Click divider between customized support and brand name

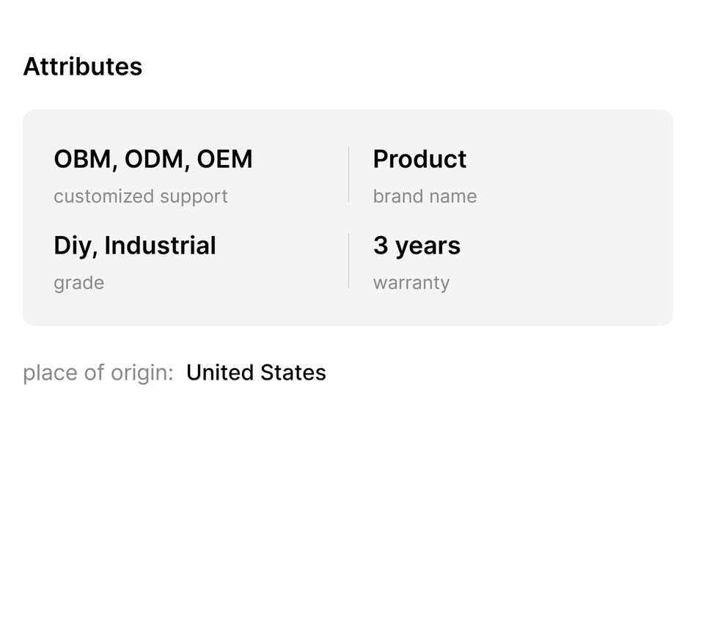tap(348, 174)
